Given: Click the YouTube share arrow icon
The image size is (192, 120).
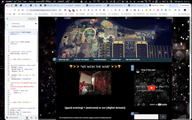Looking at the screenshot, I should pos(138,104).
